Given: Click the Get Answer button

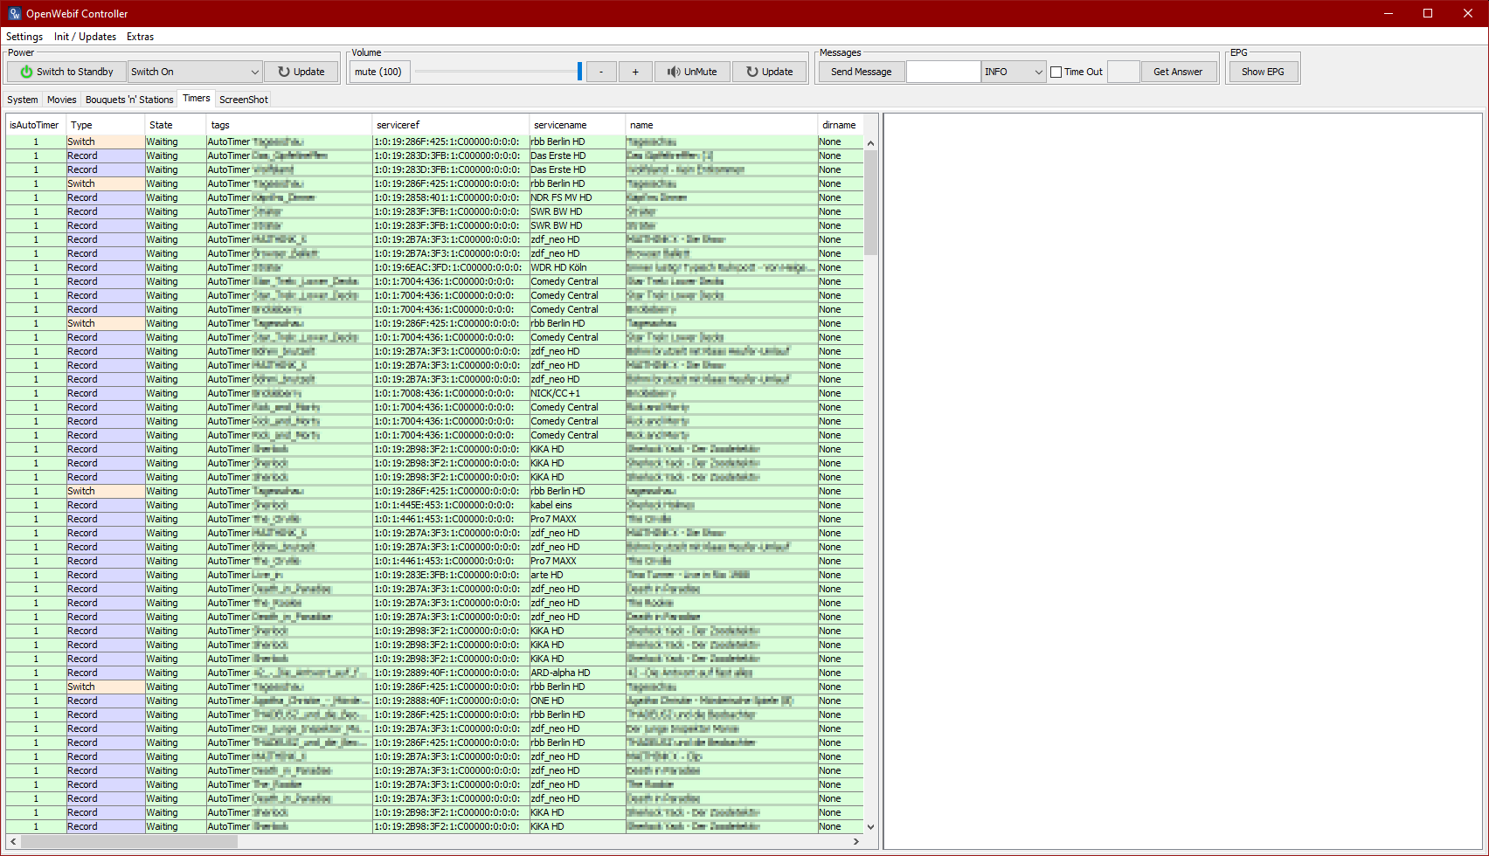Looking at the screenshot, I should click(1178, 72).
